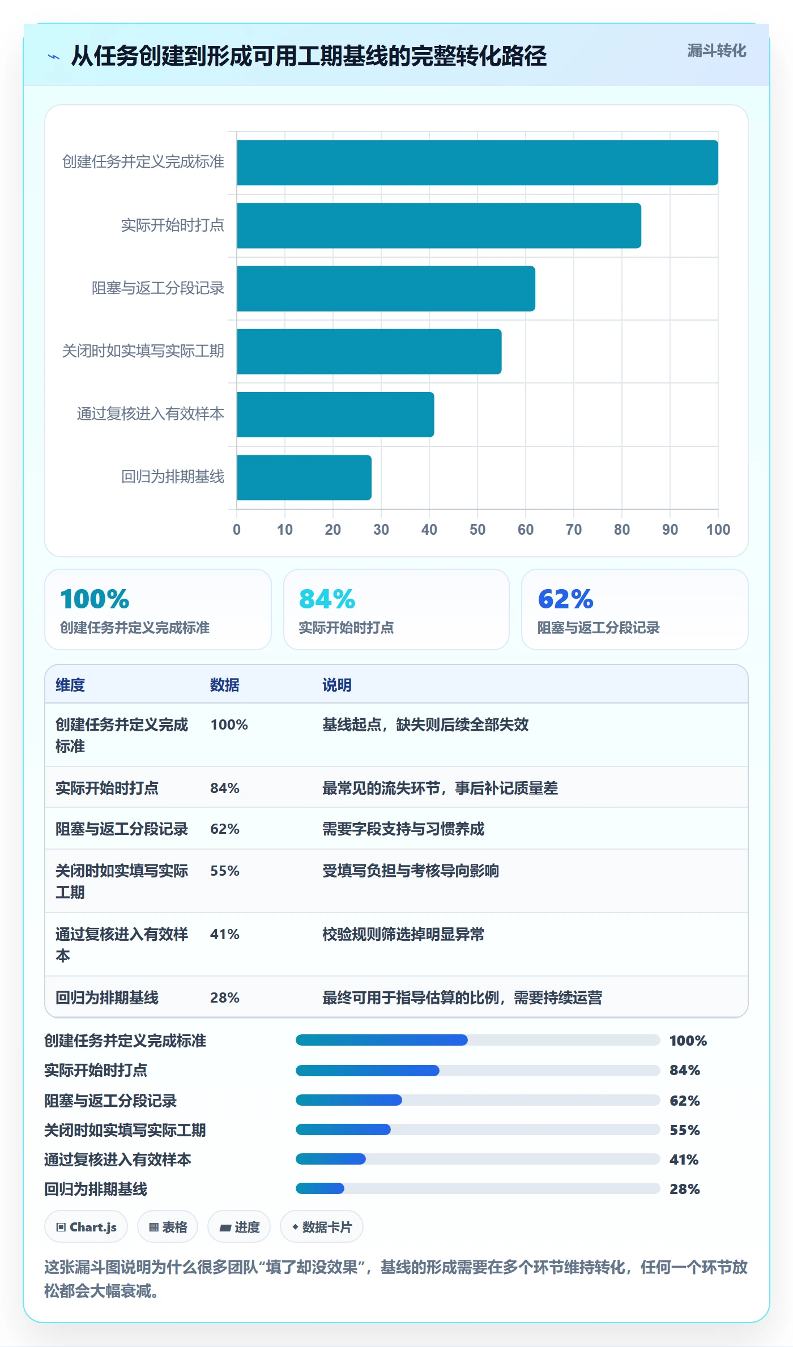Click the chart's 100 x-axis label
This screenshot has width=793, height=1347.
tap(718, 530)
